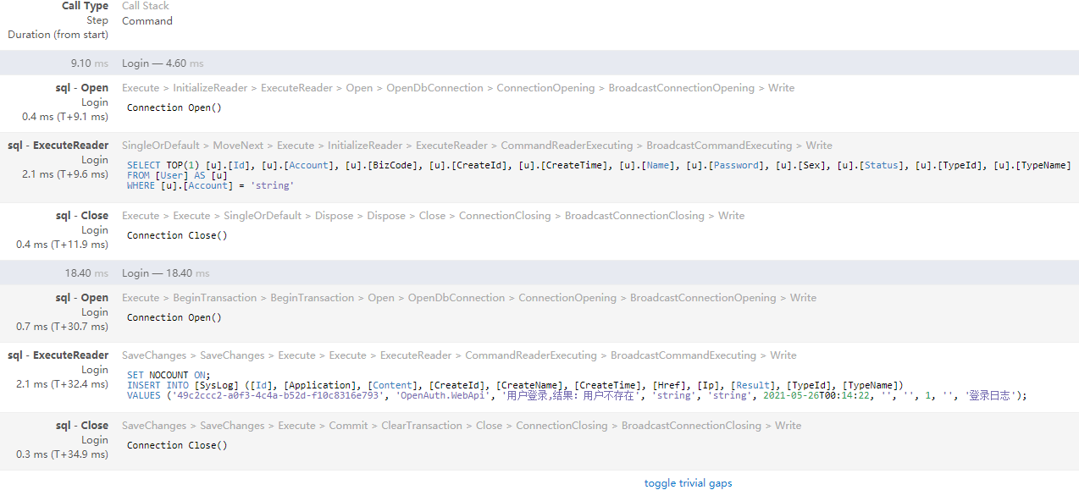This screenshot has width=1079, height=490.
Task: Select the Login — 18.40 ms step header row
Action: point(165,273)
